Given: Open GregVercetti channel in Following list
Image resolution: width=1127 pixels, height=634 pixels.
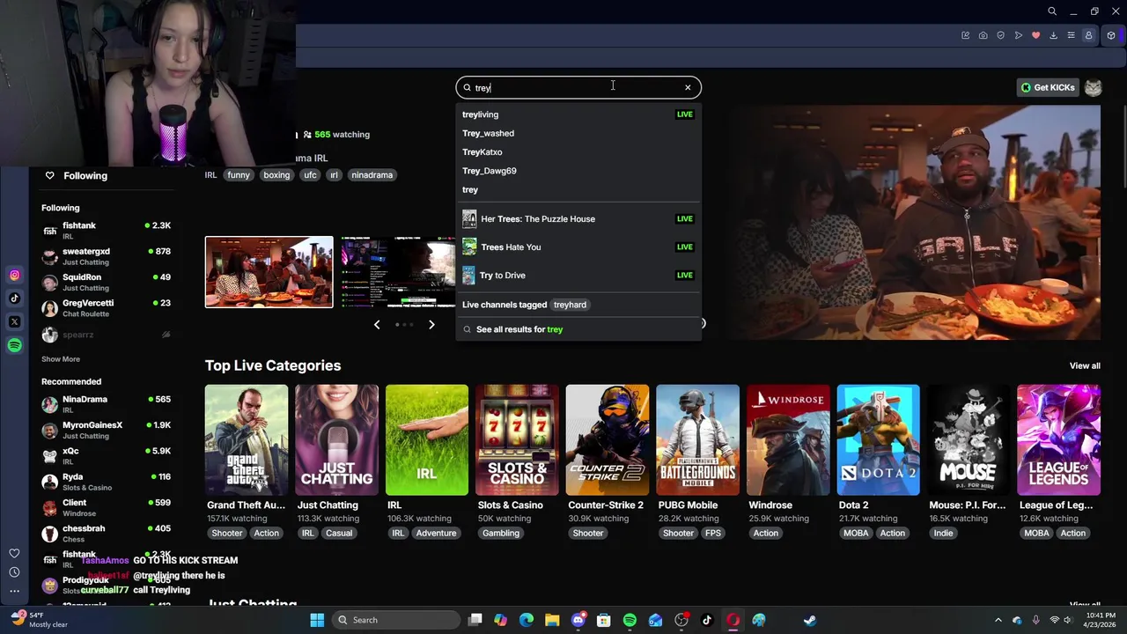Looking at the screenshot, I should click(106, 308).
